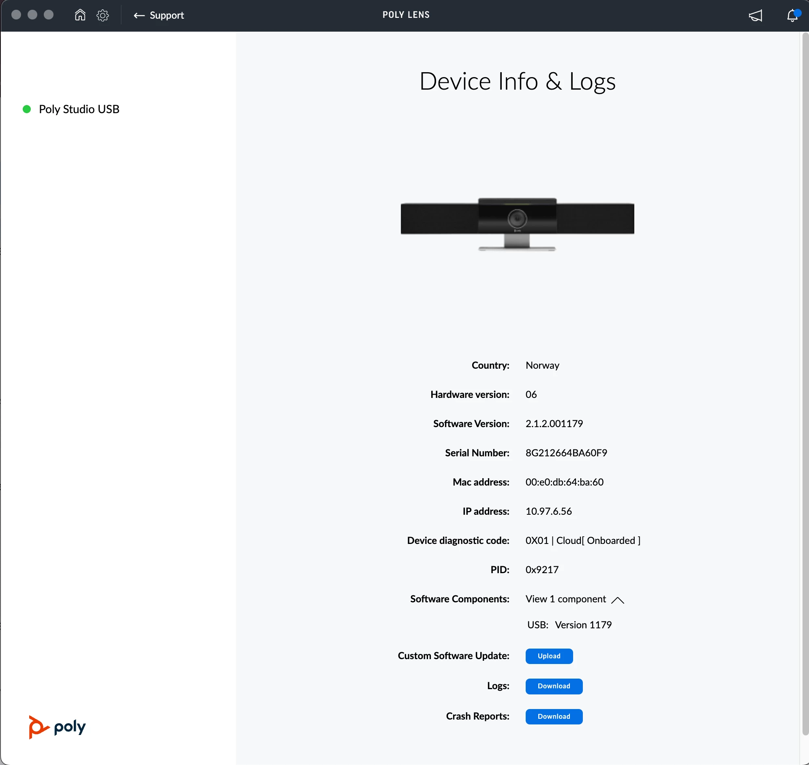Click the green status dot indicator

(27, 109)
